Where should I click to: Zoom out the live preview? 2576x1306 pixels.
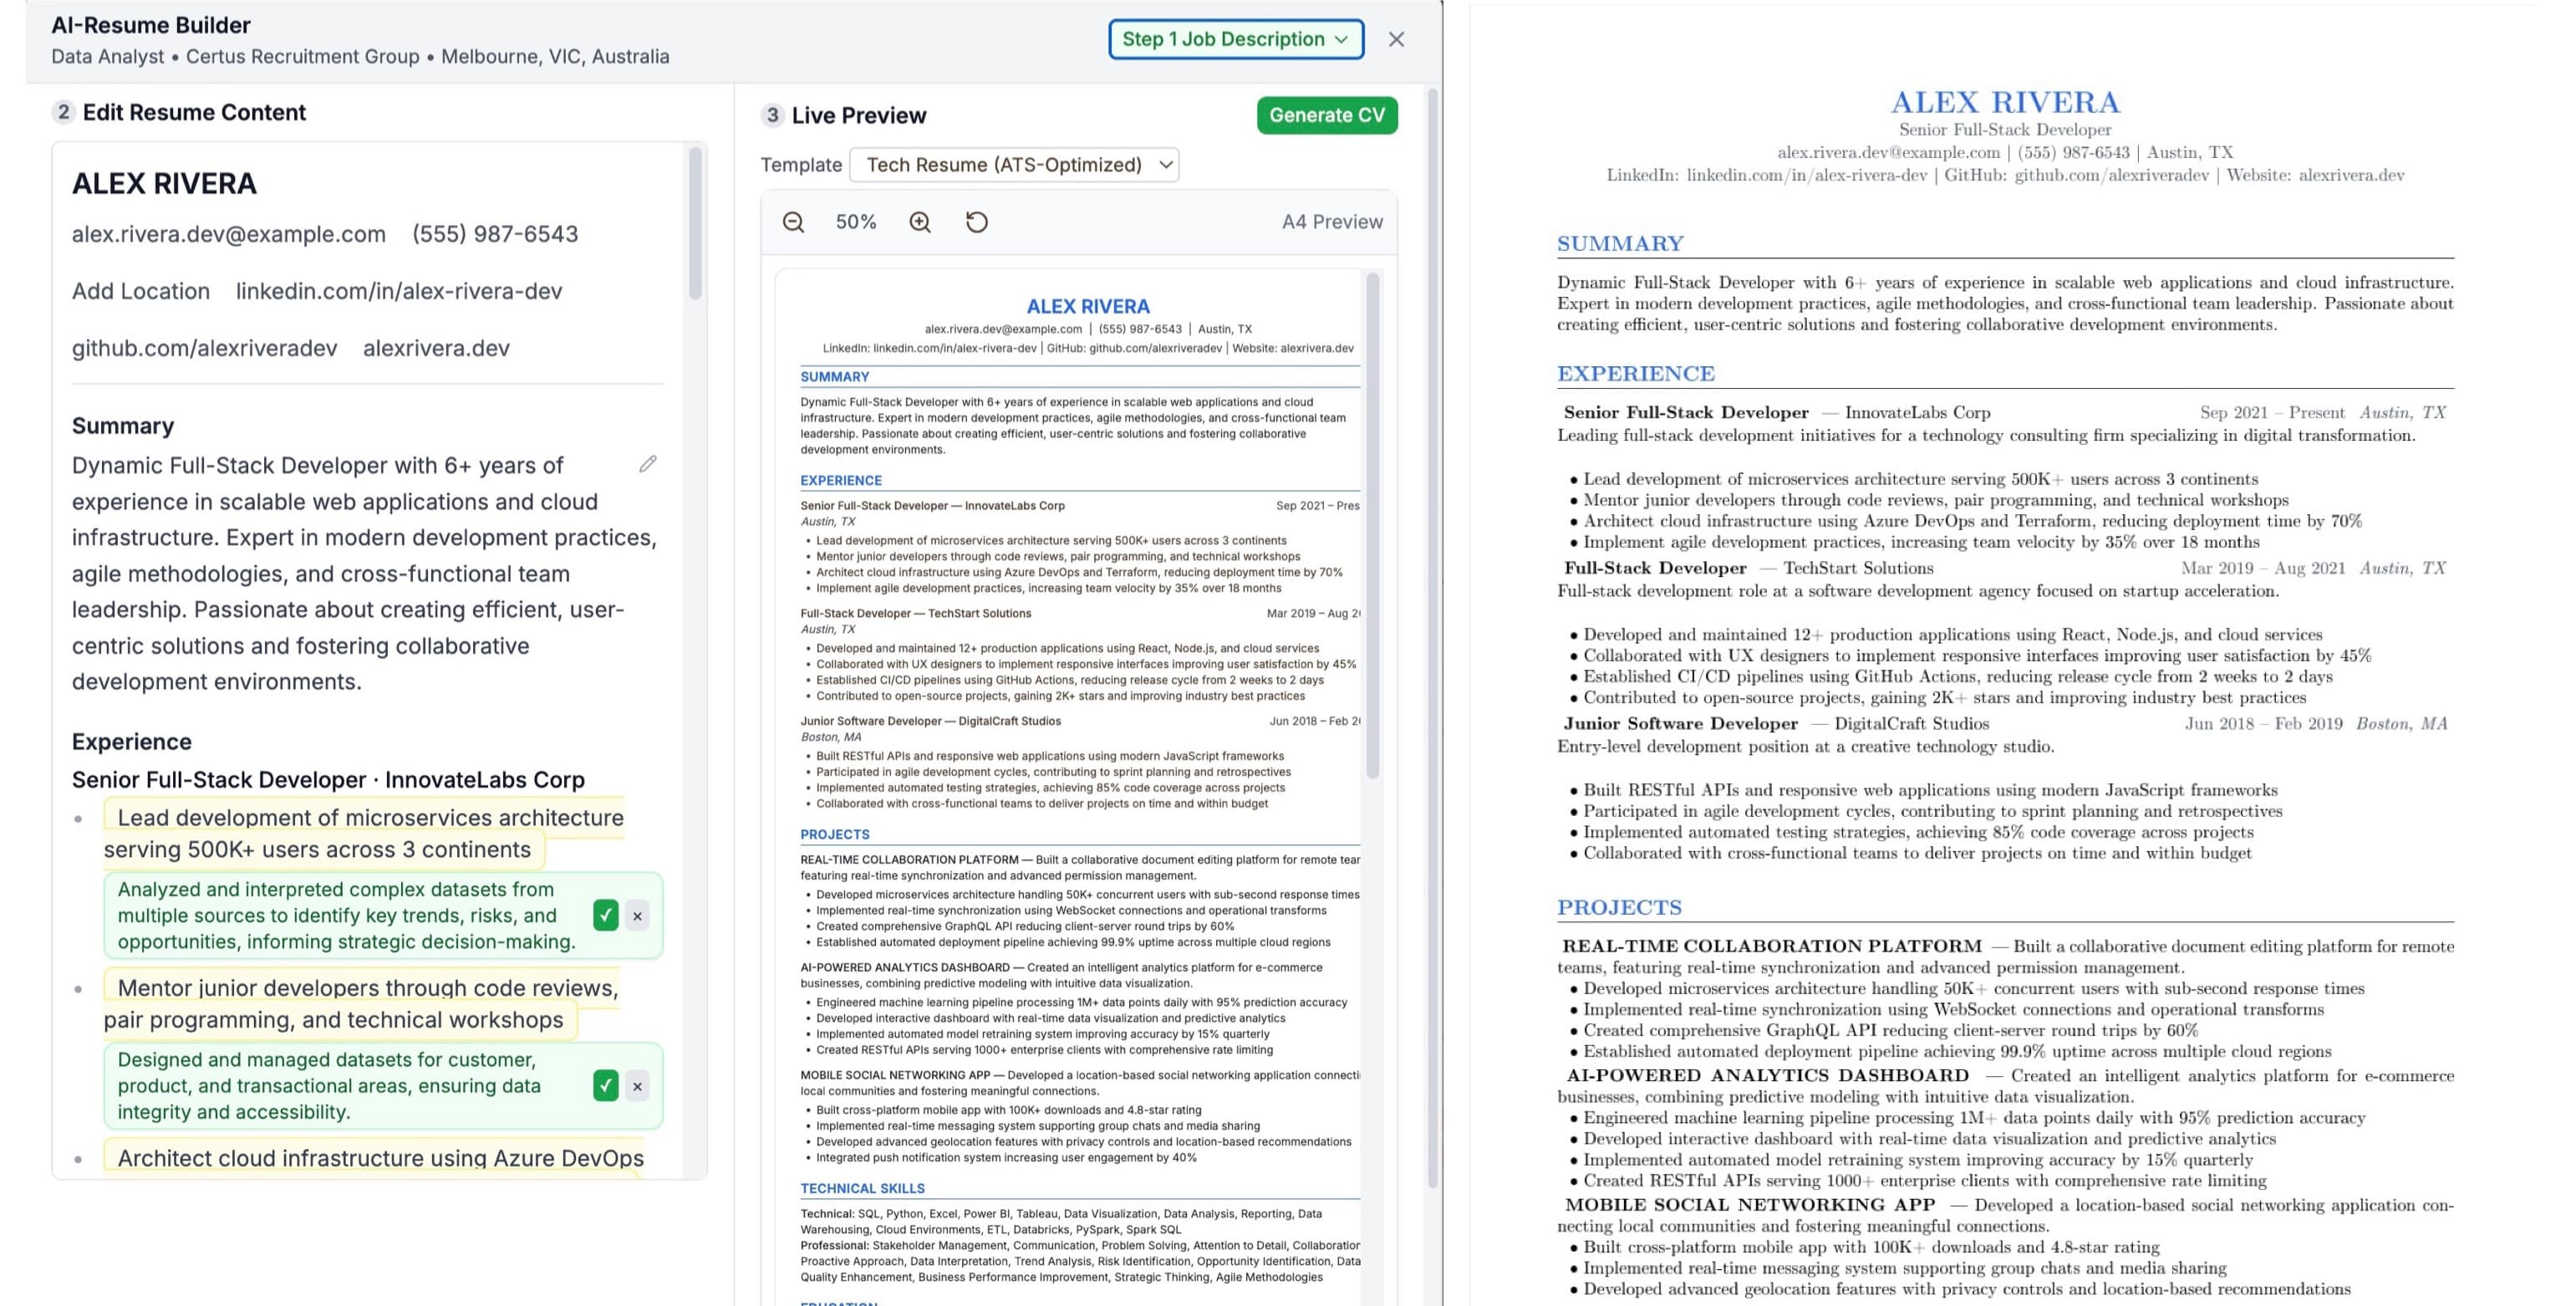click(793, 221)
